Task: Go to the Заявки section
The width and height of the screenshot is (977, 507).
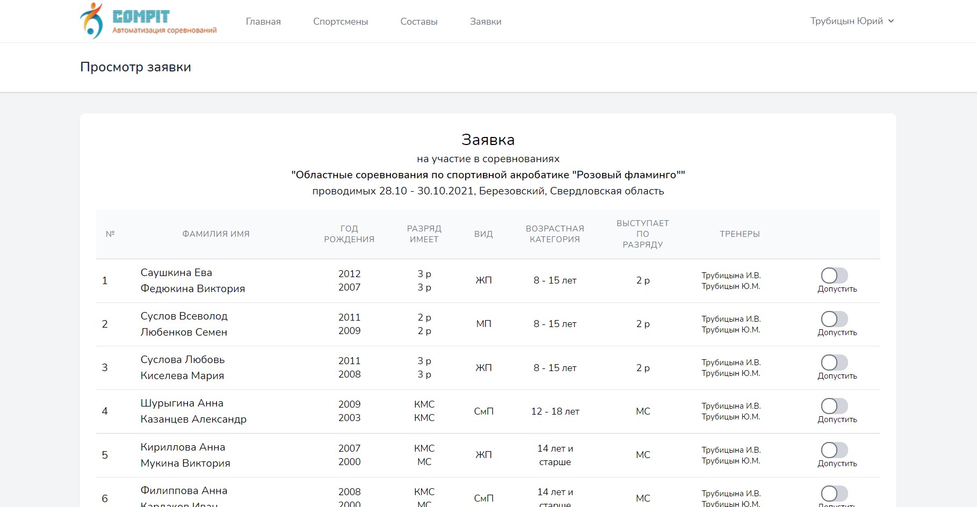Action: [484, 21]
